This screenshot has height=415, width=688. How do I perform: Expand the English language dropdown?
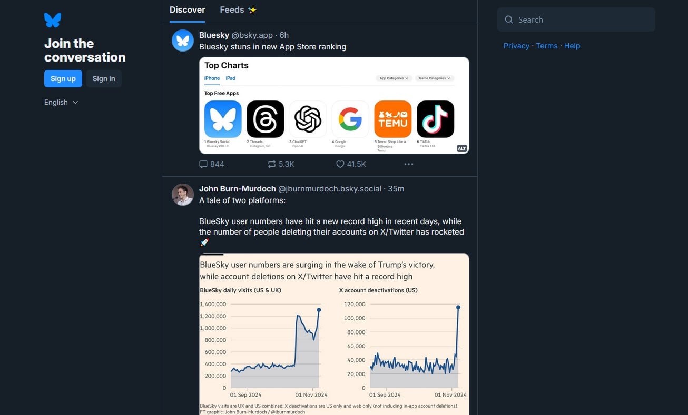(61, 102)
